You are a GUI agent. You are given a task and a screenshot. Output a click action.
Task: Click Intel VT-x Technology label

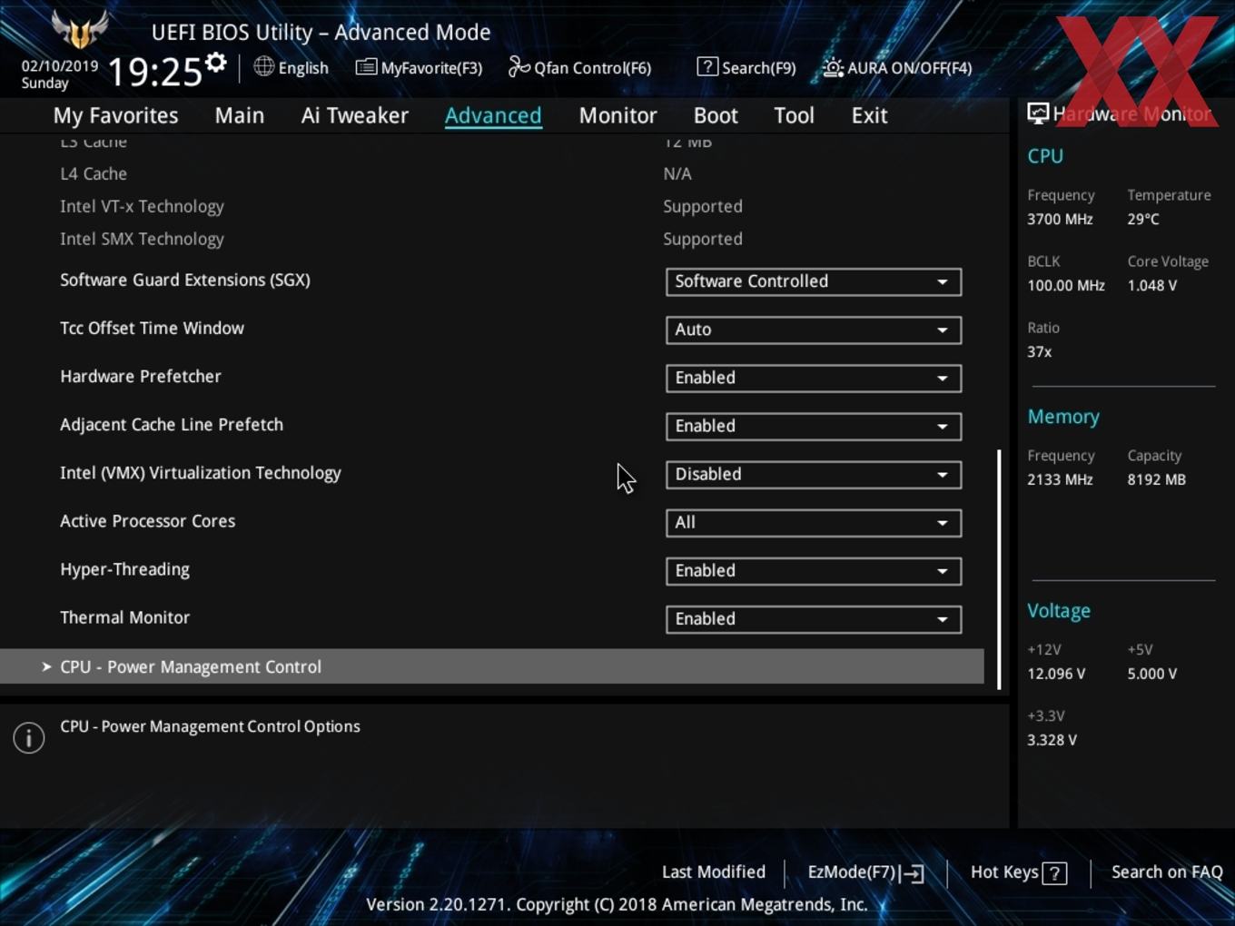click(142, 206)
